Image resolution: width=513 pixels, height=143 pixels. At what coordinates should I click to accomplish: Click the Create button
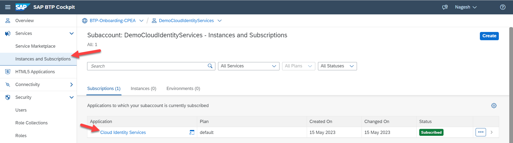(x=489, y=36)
